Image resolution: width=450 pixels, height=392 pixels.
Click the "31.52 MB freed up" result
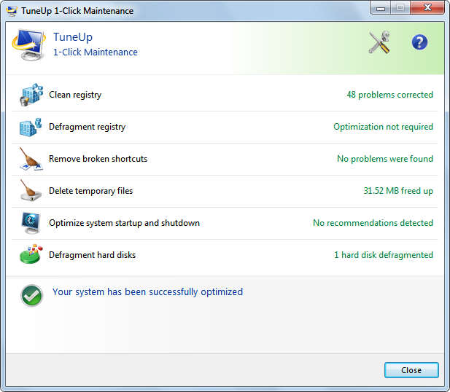click(398, 191)
